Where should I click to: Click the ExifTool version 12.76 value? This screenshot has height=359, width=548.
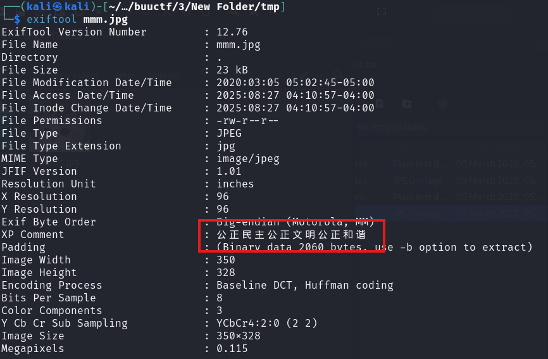(x=232, y=32)
